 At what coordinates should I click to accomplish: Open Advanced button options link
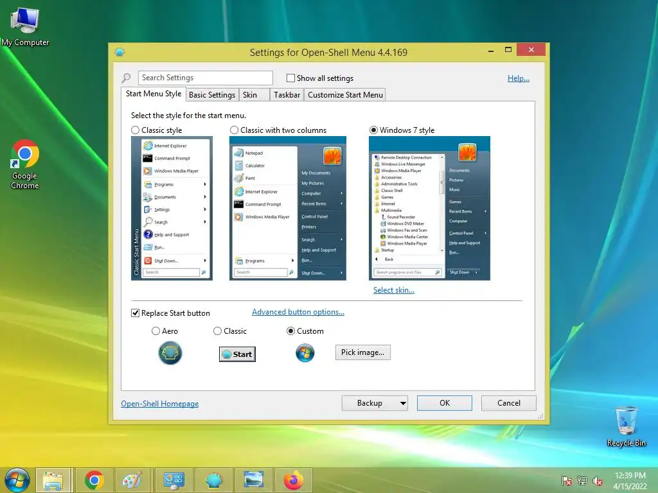298,312
